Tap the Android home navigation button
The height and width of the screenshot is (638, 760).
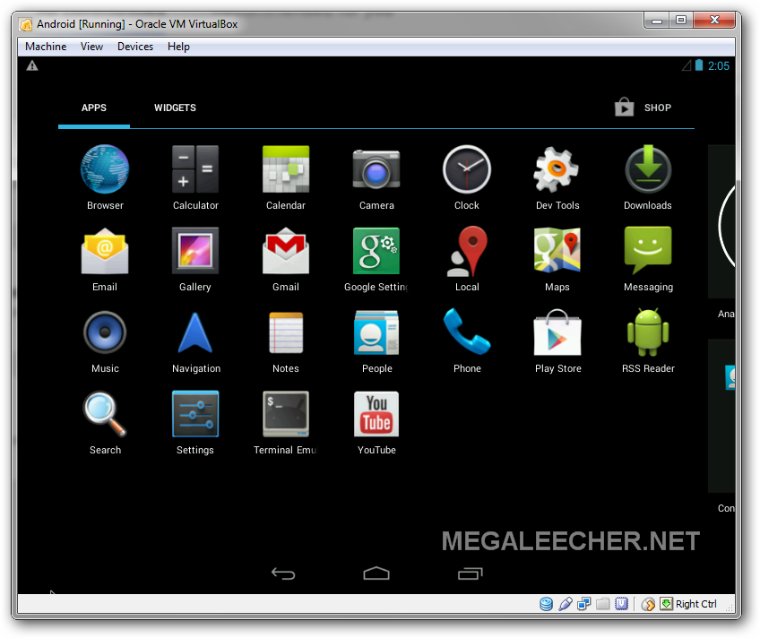(x=376, y=573)
